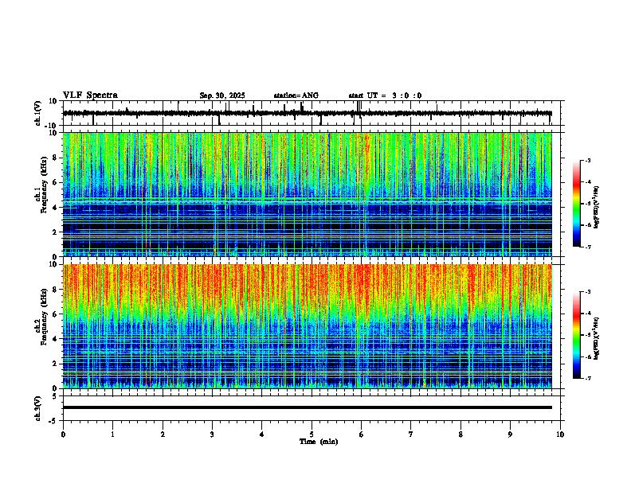631x487 pixels.
Task: Click the "-7" label on ch.2 colorbar
Action: tap(587, 378)
